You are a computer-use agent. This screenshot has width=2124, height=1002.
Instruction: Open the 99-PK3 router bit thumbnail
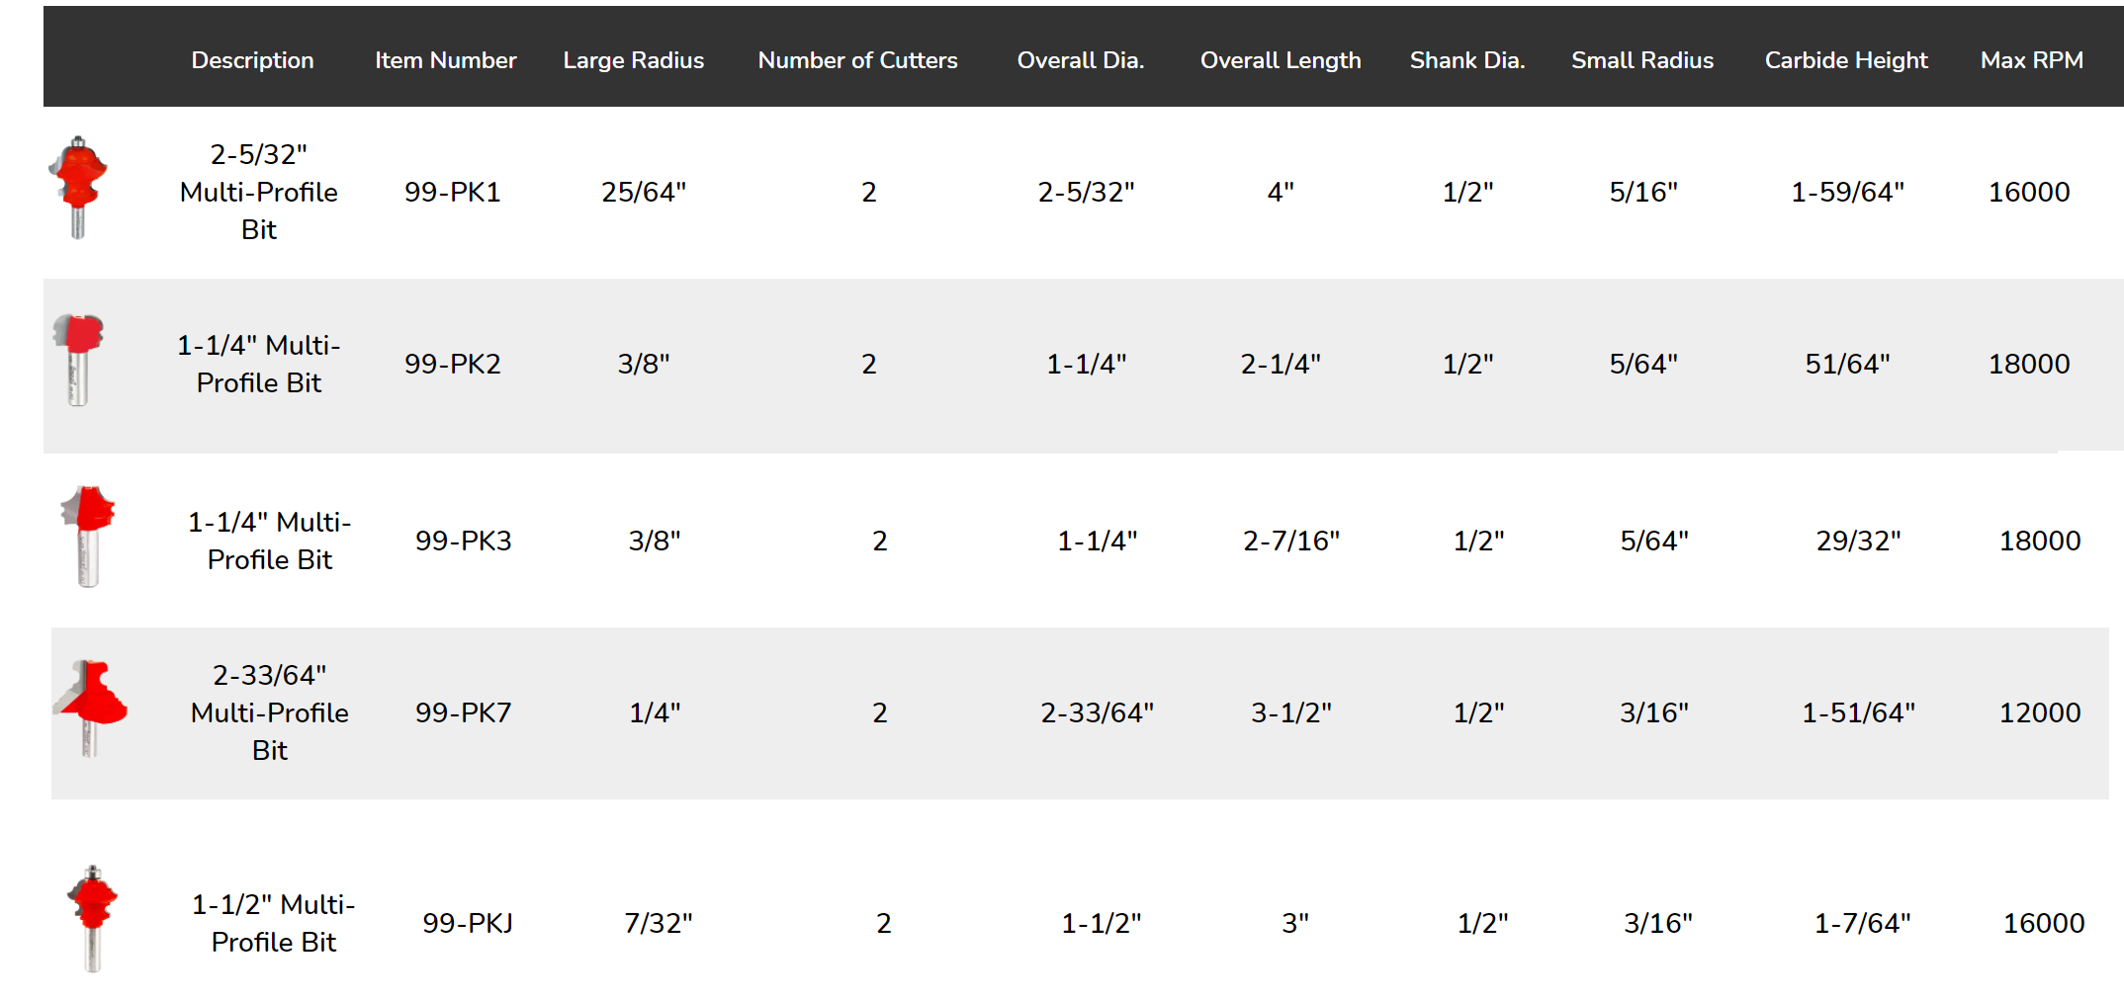[88, 537]
